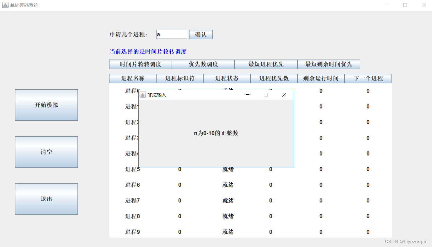Focus the 申请几个进程 input field

172,34
